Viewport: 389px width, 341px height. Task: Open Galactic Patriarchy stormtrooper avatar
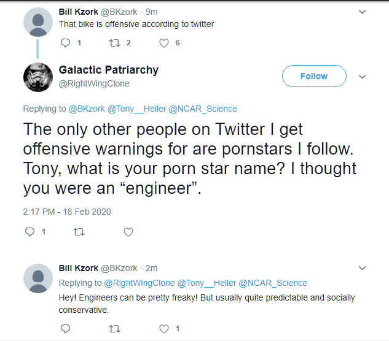point(37,77)
